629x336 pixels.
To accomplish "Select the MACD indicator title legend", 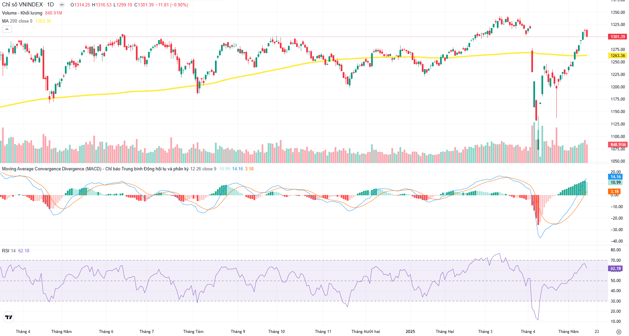I will pos(95,169).
